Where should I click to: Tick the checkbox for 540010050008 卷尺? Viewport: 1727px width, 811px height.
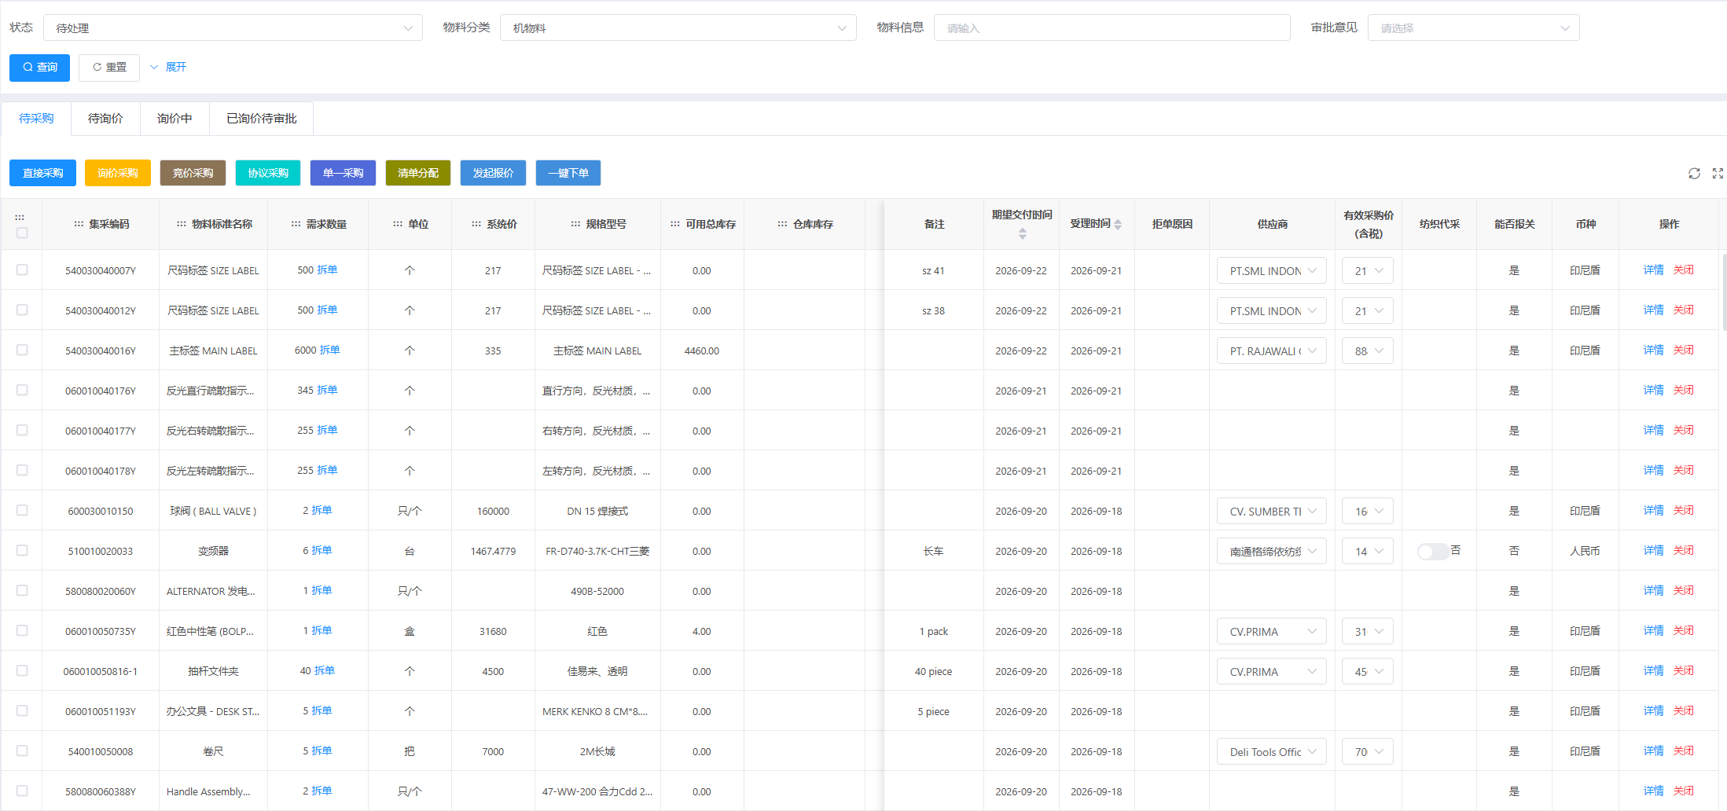[22, 750]
